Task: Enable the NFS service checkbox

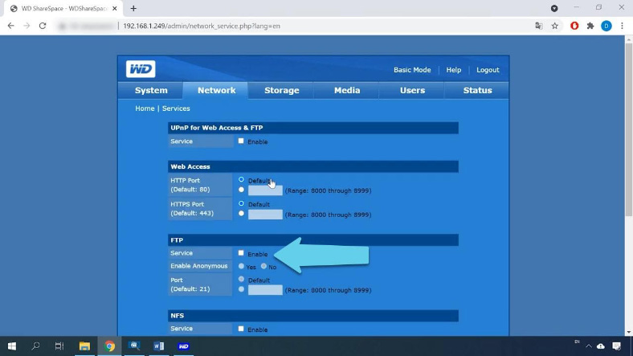Action: point(241,329)
